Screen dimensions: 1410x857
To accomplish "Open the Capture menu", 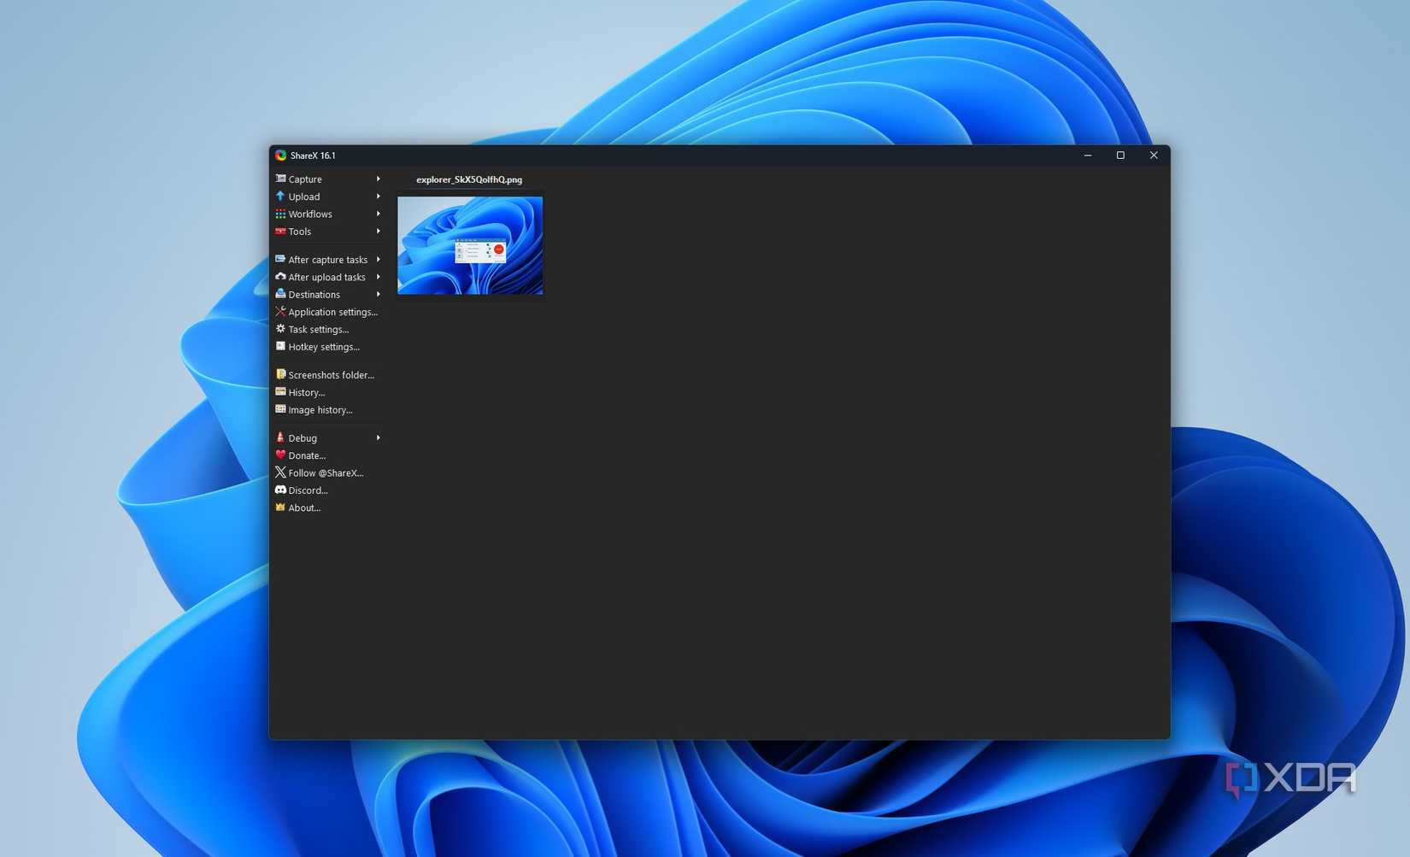I will (328, 179).
